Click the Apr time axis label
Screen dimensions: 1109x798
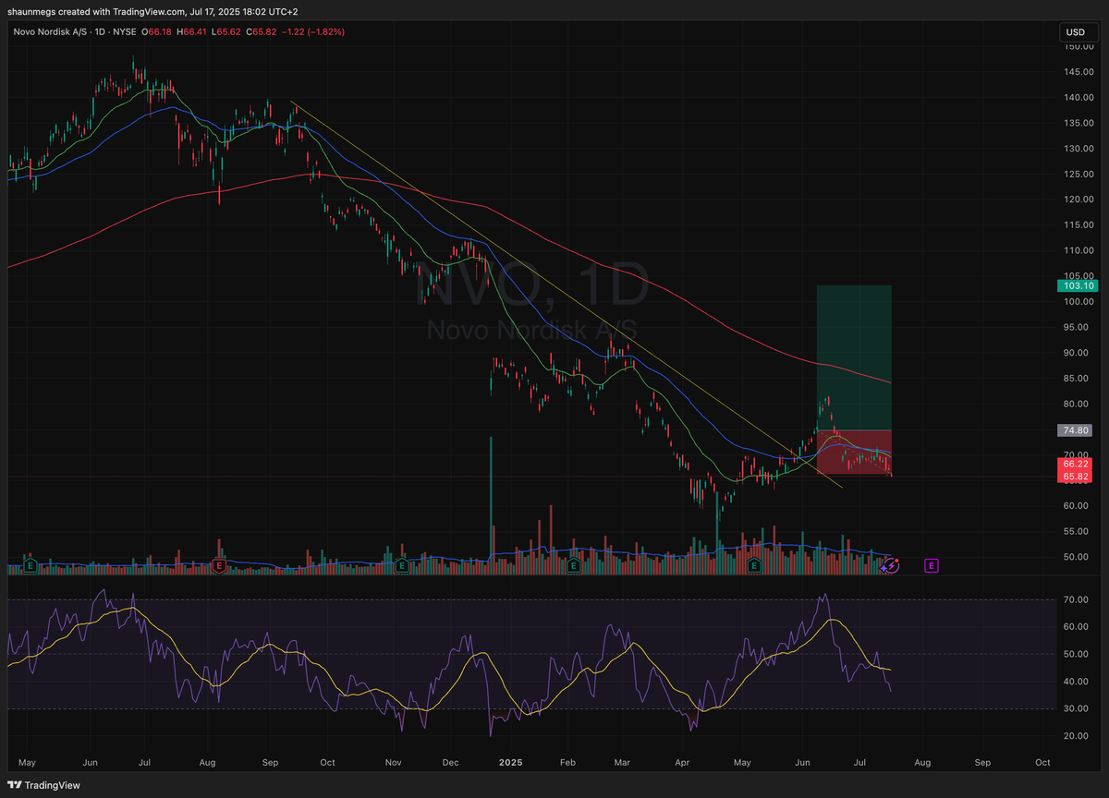[x=683, y=763]
